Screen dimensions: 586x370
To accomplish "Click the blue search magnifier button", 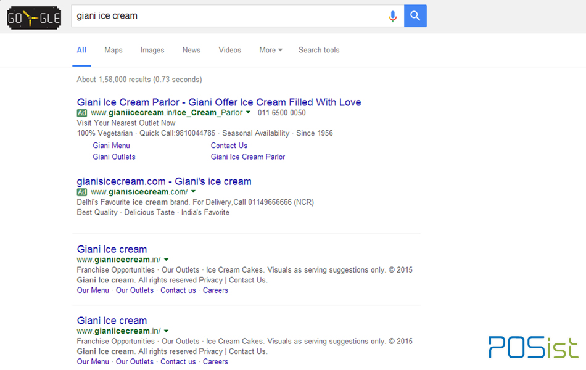I will (x=415, y=15).
